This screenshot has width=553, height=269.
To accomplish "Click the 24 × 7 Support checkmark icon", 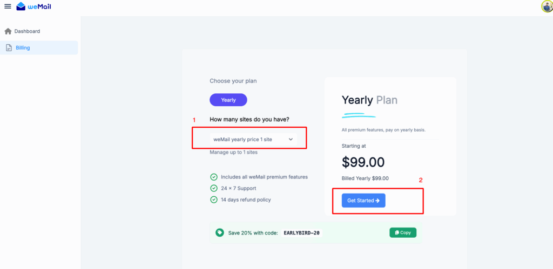I will [214, 188].
